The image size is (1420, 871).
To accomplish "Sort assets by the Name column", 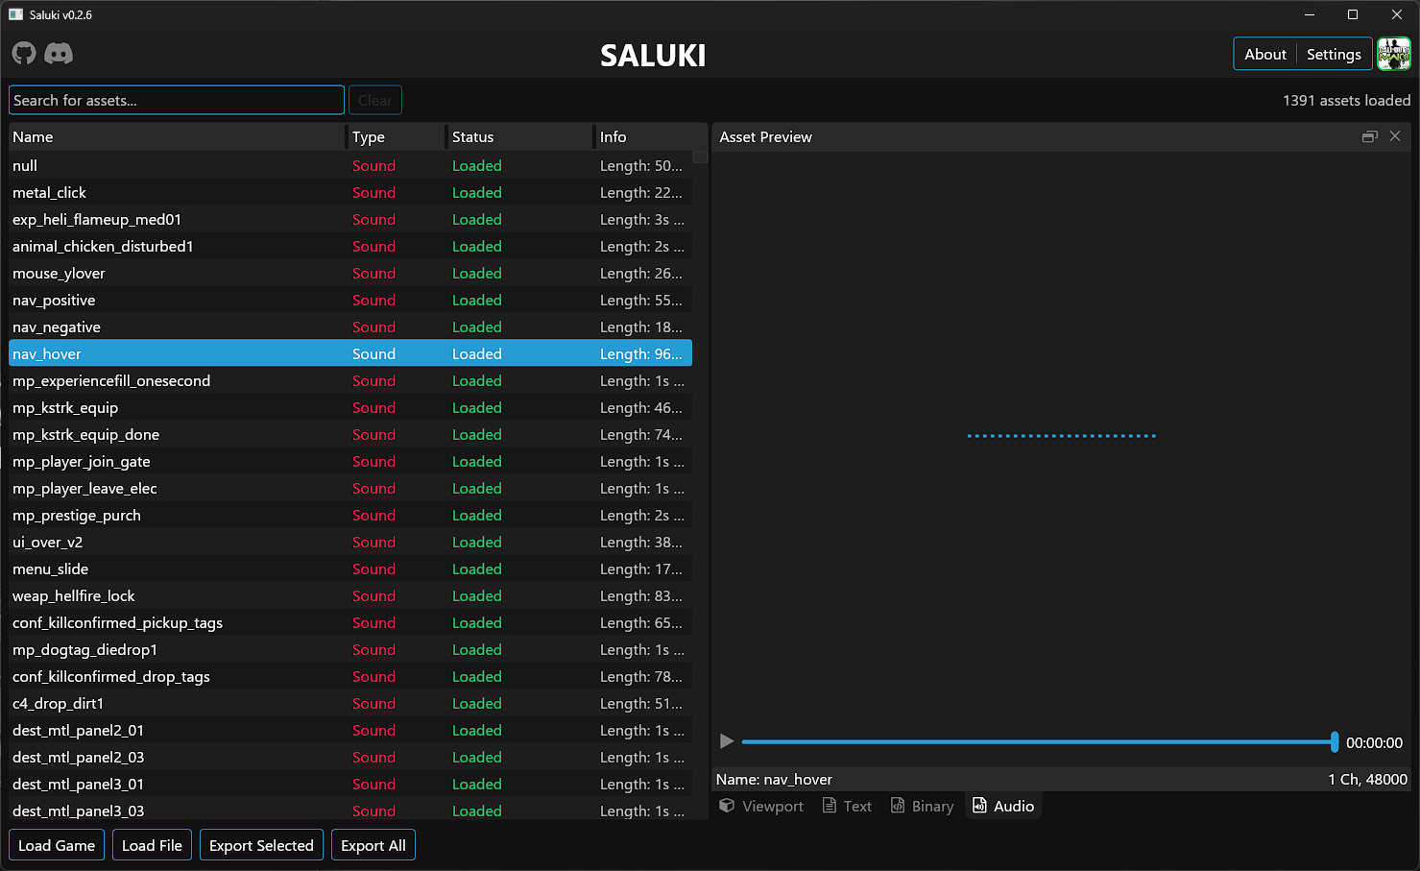I will pyautogui.click(x=33, y=136).
